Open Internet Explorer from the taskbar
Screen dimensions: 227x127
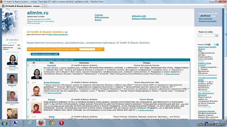point(31,123)
